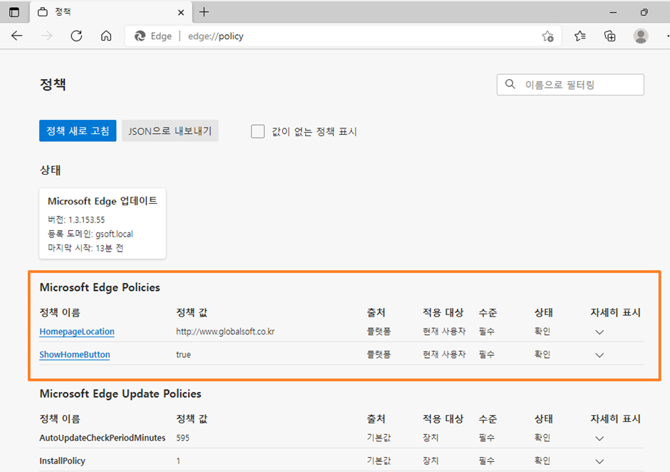670x472 pixels.
Task: Add this page to favorites star icon
Action: (548, 36)
